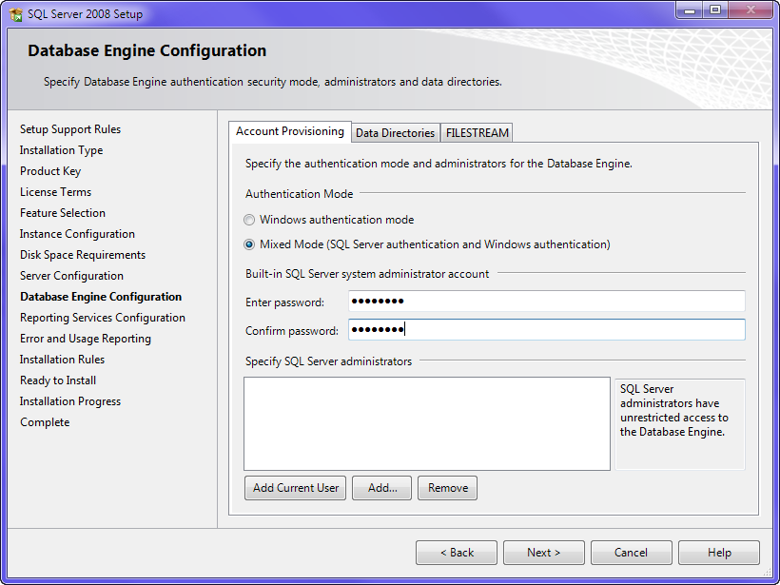Image resolution: width=780 pixels, height=585 pixels.
Task: Click the 'Built-in SQL Server system administrator account' label
Action: [x=367, y=274]
